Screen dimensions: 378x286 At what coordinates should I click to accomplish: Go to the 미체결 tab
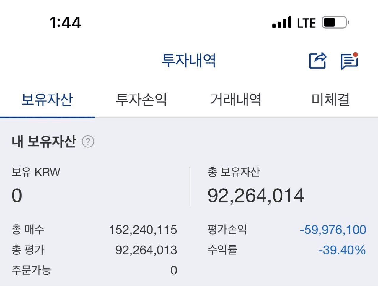330,100
